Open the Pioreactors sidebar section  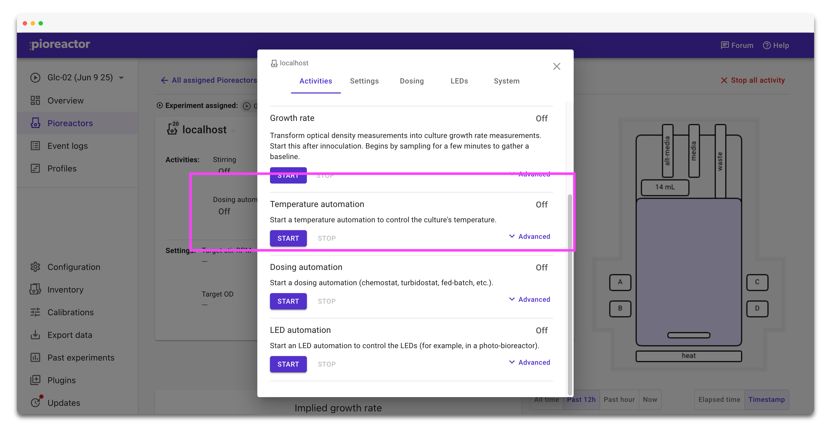[x=70, y=123]
